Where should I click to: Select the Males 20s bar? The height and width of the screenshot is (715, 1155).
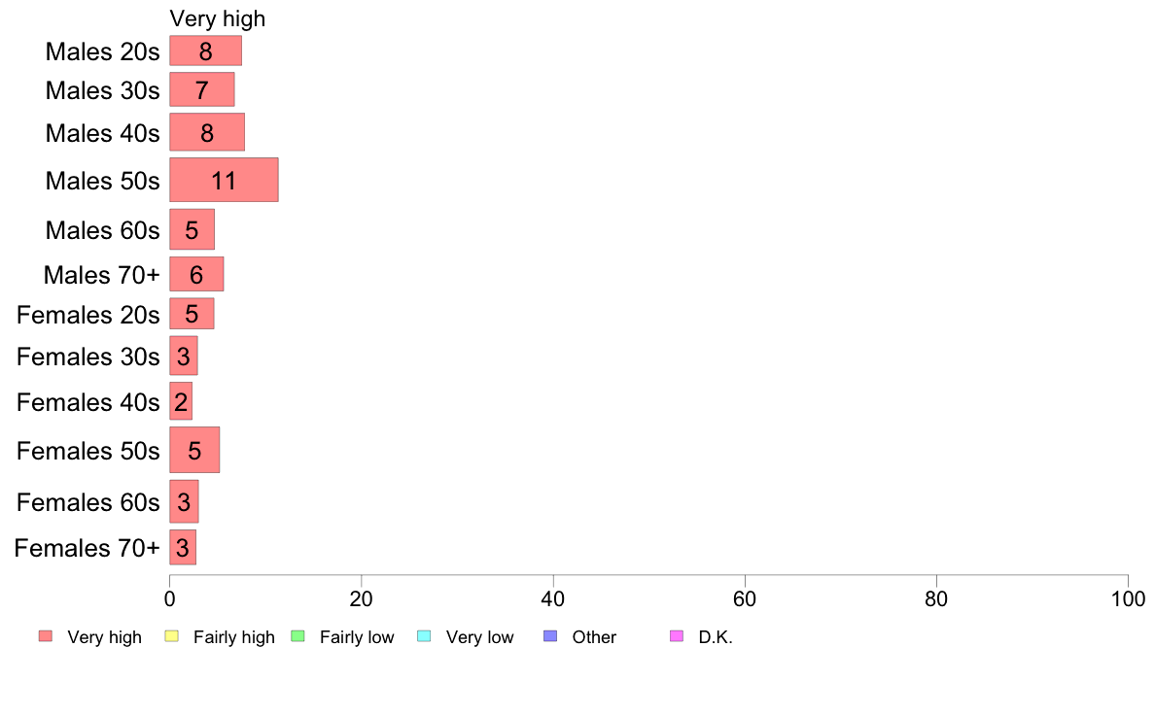[205, 51]
